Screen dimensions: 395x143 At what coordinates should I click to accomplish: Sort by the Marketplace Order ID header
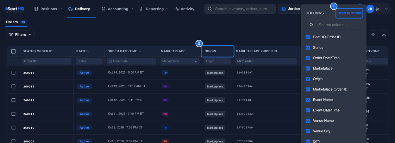click(x=256, y=51)
